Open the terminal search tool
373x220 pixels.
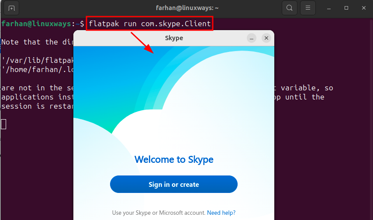pyautogui.click(x=289, y=8)
